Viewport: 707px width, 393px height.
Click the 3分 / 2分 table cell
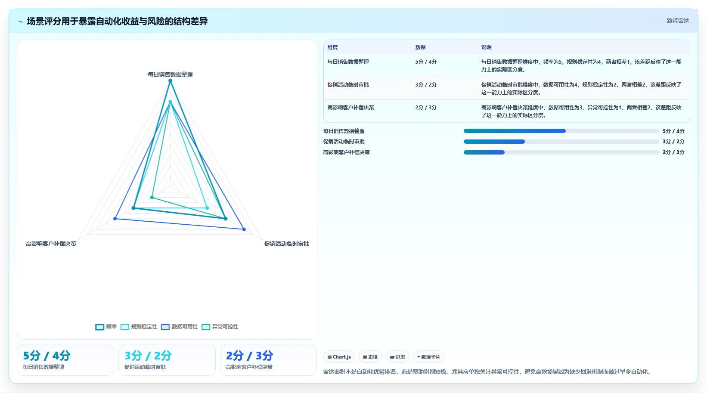(x=426, y=85)
